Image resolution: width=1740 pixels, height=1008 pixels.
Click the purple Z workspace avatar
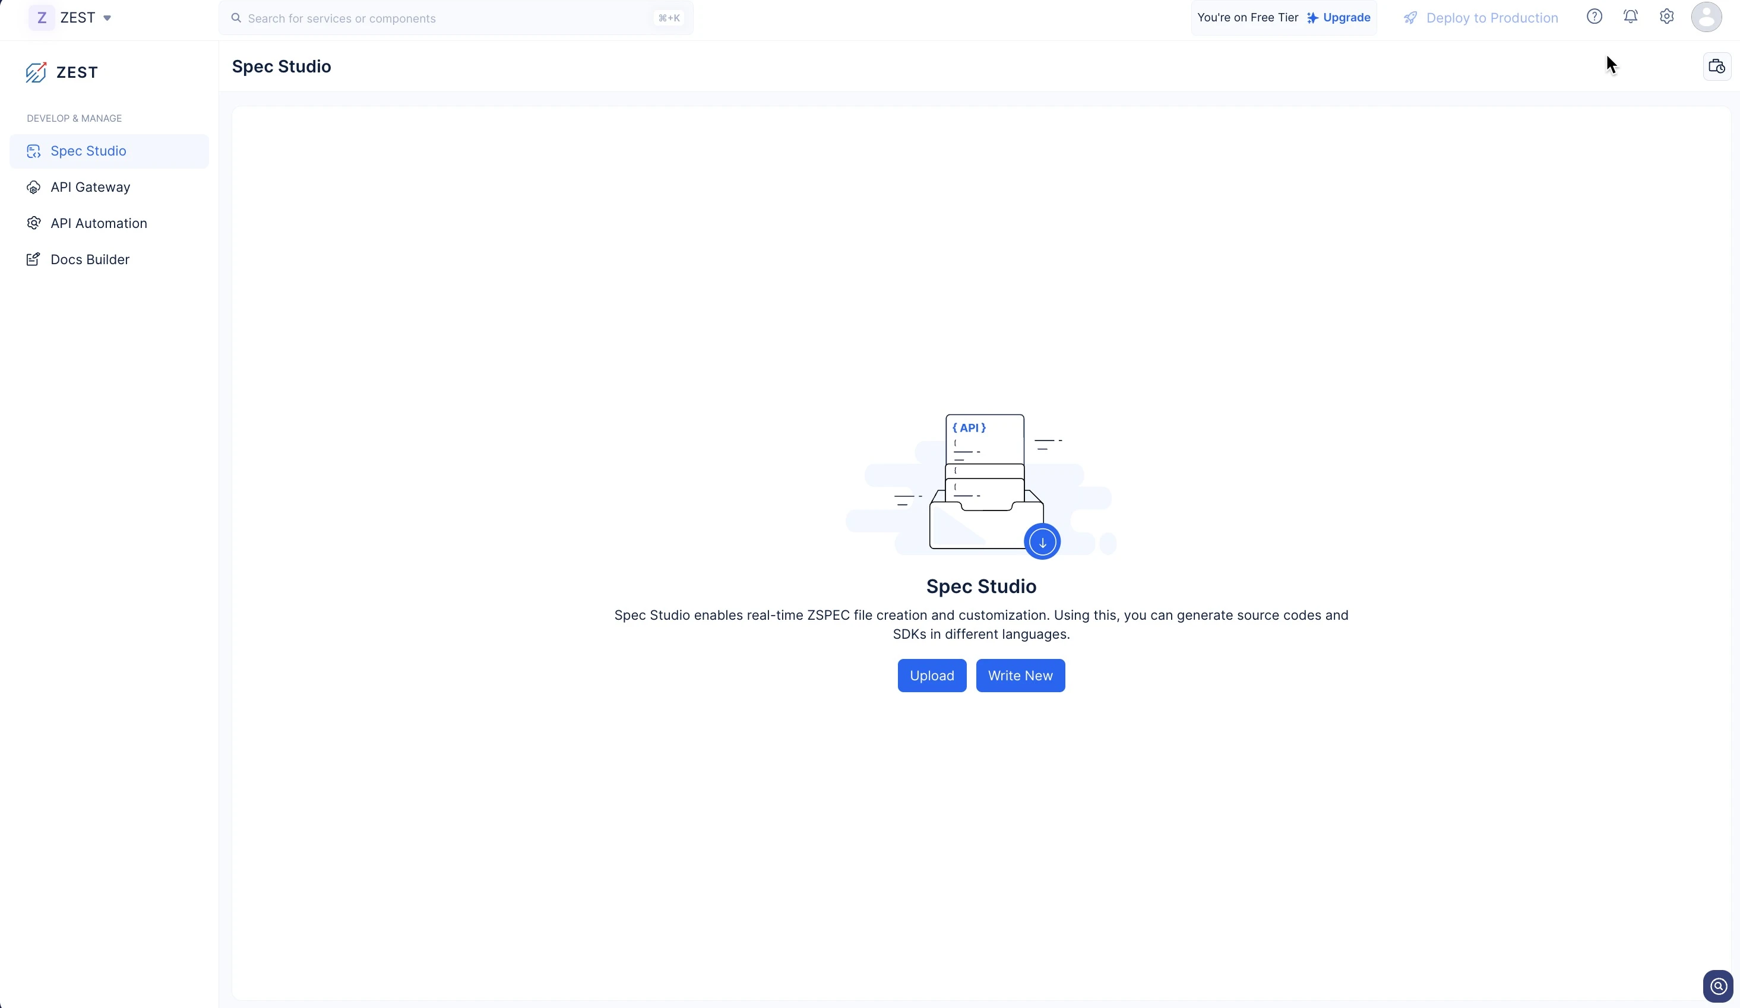(42, 18)
